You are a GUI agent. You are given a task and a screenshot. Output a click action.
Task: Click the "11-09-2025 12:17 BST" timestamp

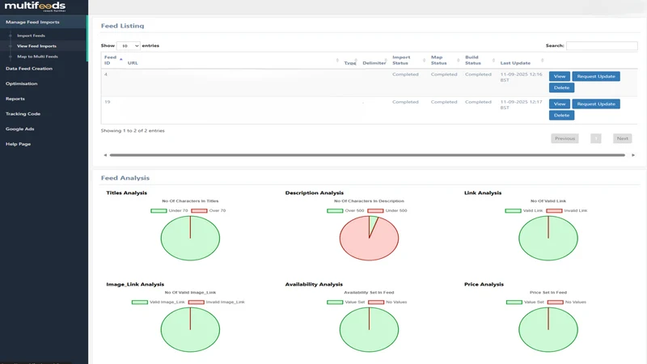pos(521,105)
